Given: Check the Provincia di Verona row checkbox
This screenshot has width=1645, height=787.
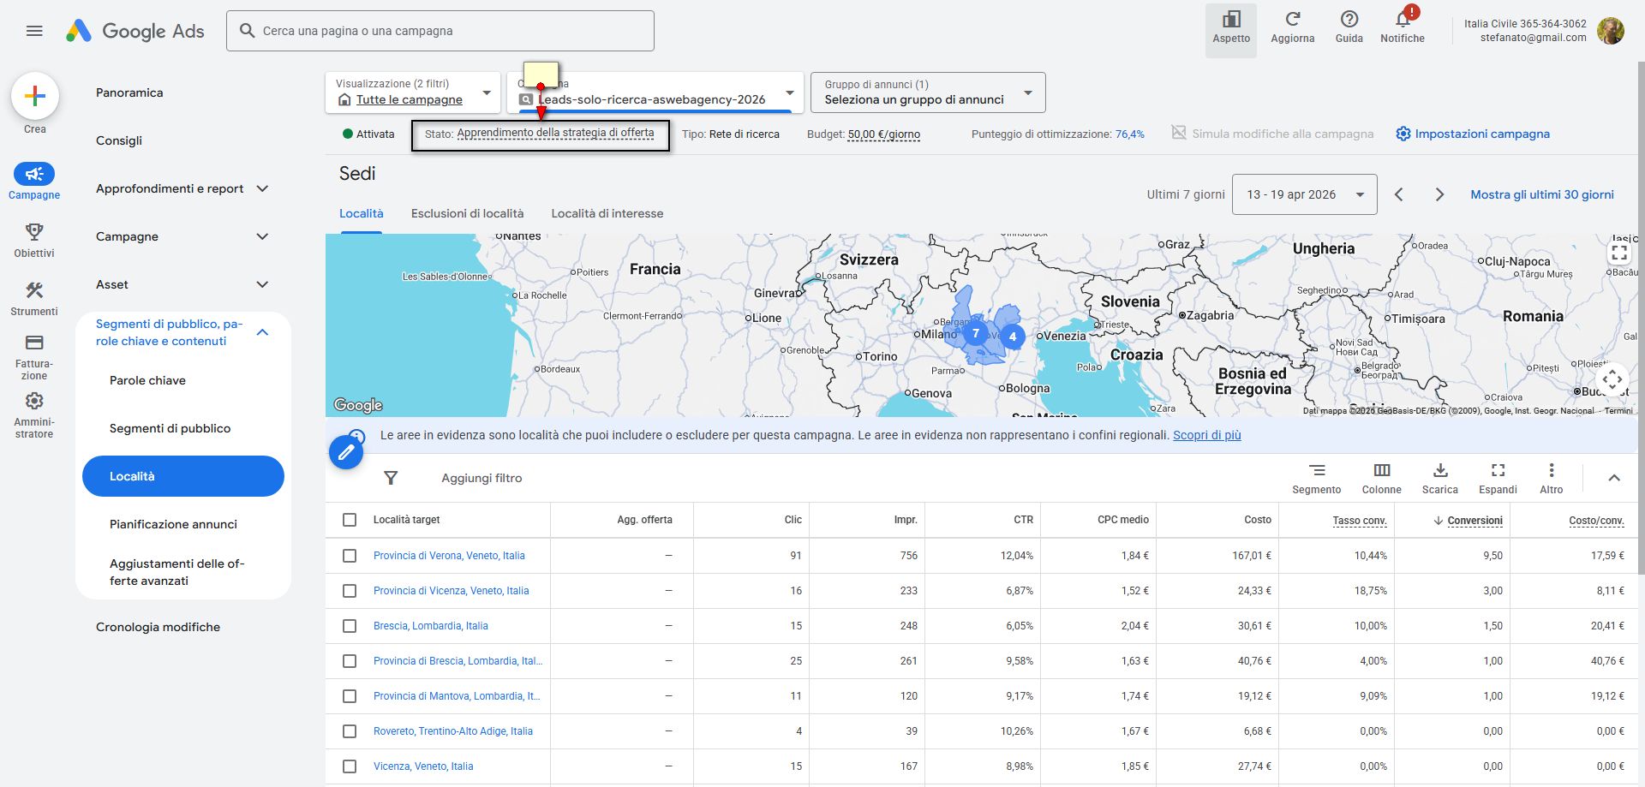Looking at the screenshot, I should (350, 556).
